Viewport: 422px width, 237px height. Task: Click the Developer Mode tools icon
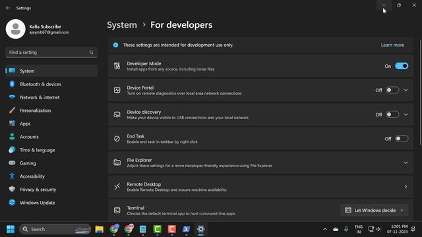click(117, 66)
